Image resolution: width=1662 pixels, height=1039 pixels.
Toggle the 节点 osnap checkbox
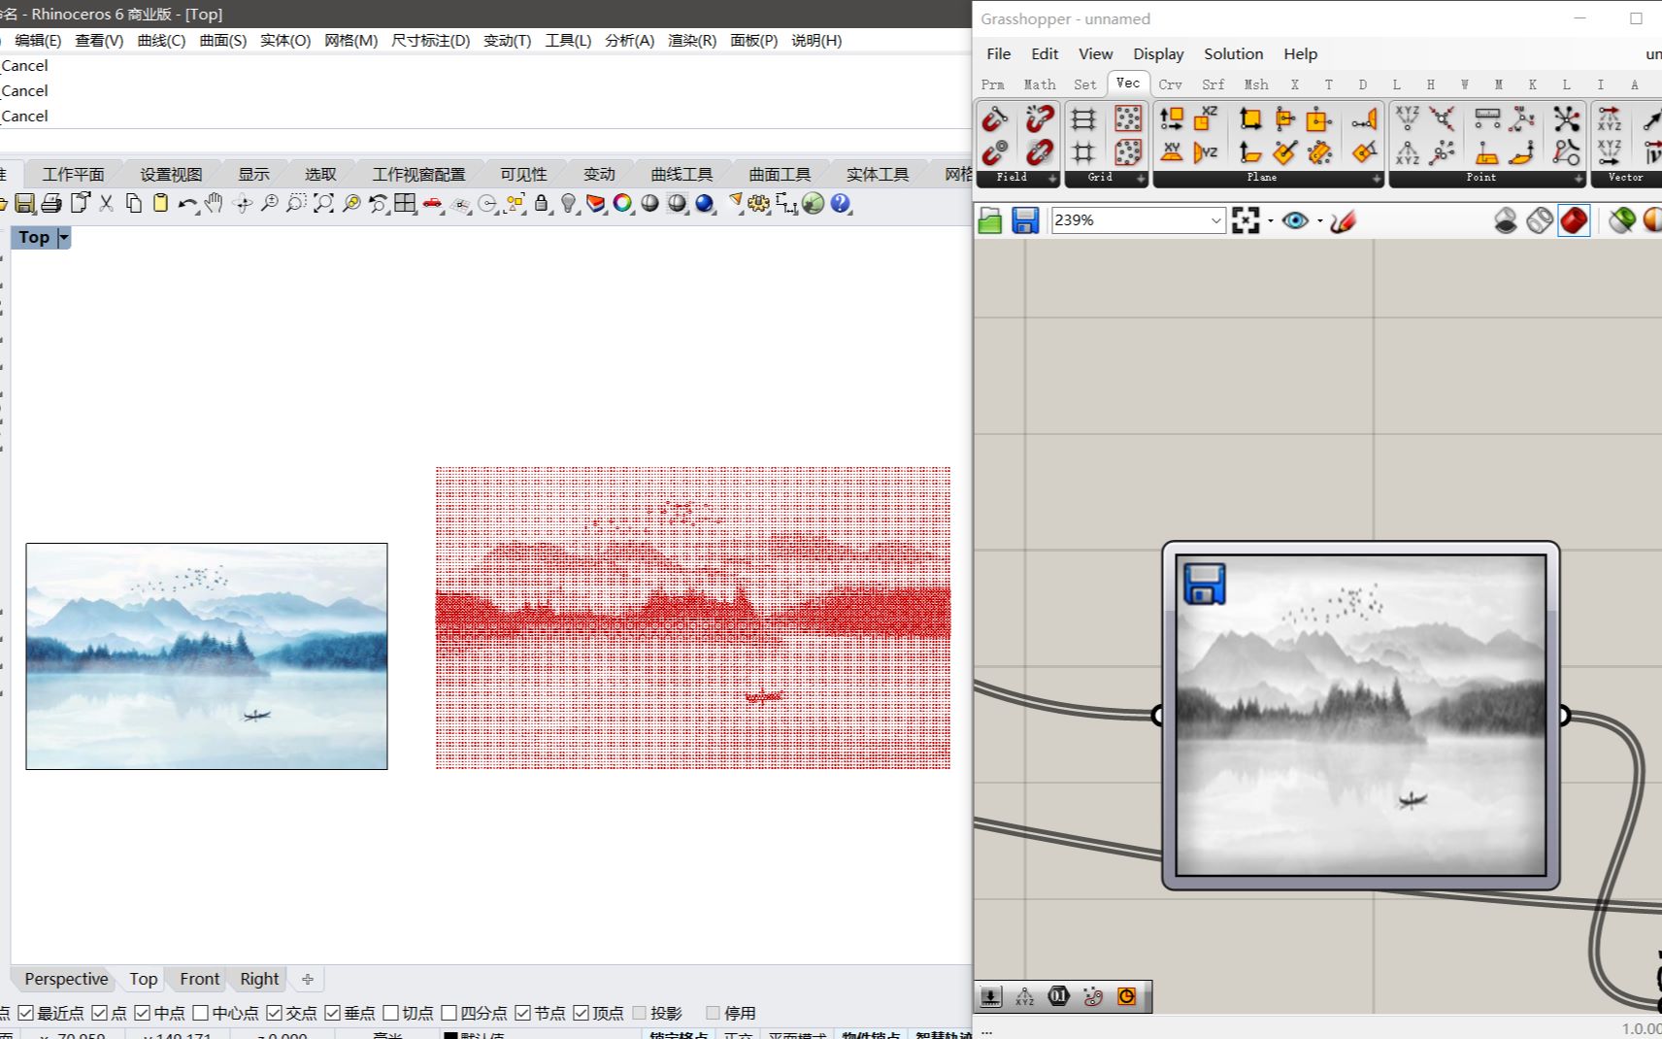tap(522, 1013)
